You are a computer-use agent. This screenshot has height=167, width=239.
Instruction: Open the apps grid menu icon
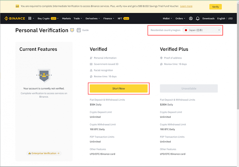30,18
